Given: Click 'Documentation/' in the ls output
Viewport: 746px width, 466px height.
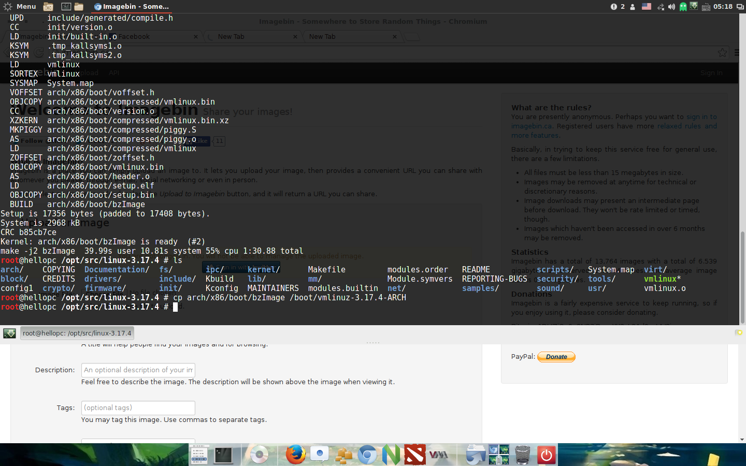Looking at the screenshot, I should (x=117, y=270).
